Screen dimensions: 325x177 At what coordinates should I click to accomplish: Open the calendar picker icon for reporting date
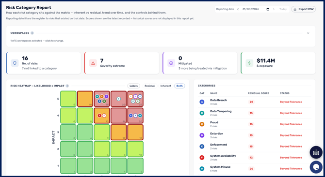pos(268,9)
